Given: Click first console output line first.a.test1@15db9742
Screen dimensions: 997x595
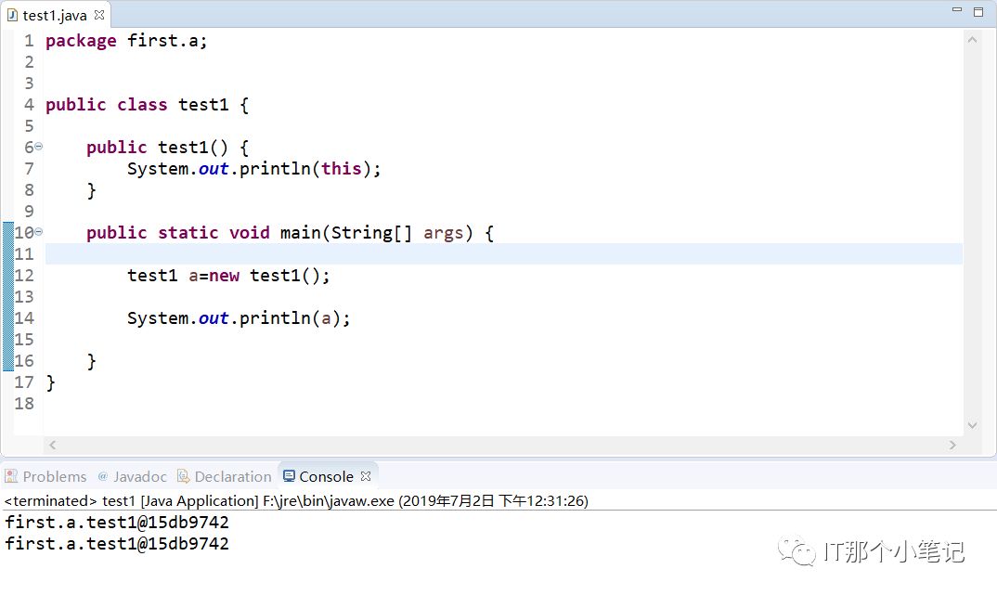Looking at the screenshot, I should tap(117, 523).
